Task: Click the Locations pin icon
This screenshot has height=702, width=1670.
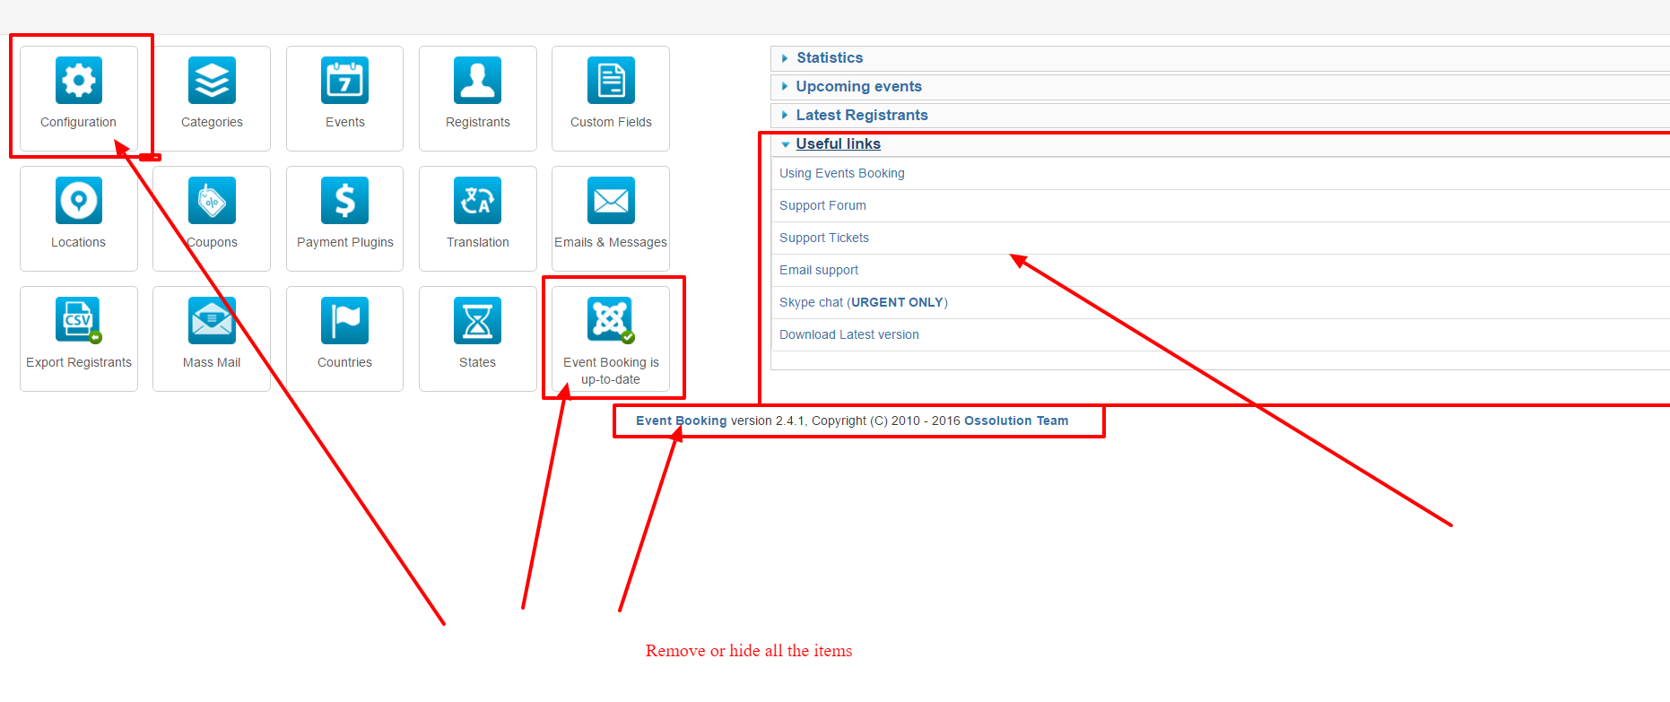Action: click(79, 201)
